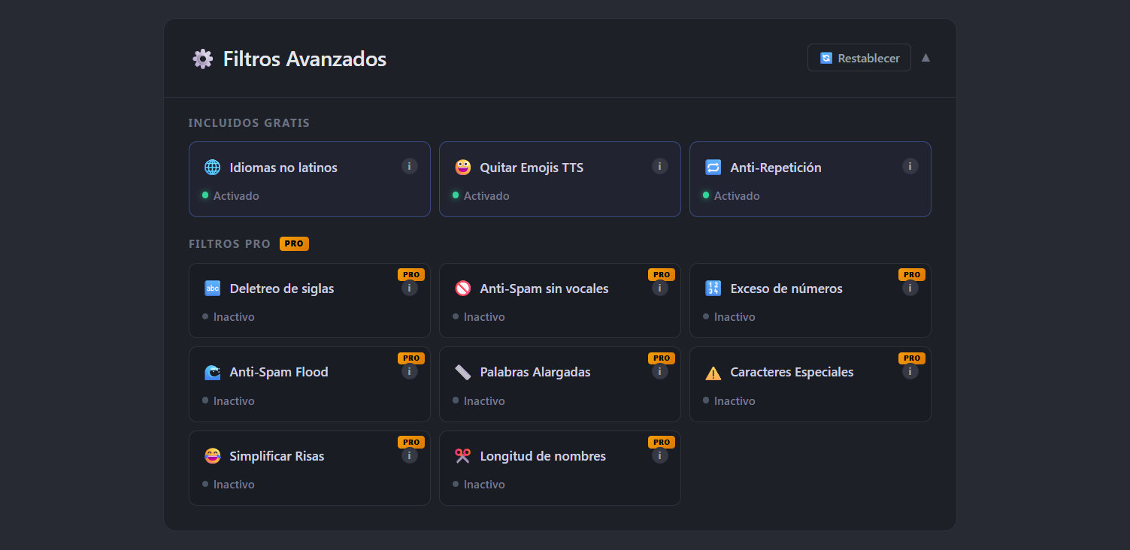
Task: Click the gear icon next to Filtros Avanzados
Action: pyautogui.click(x=202, y=59)
